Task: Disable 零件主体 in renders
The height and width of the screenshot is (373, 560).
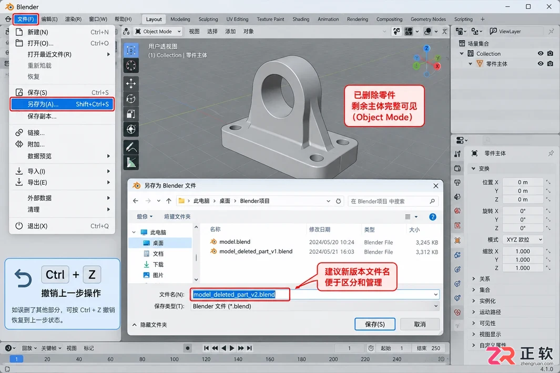Action: (x=551, y=64)
